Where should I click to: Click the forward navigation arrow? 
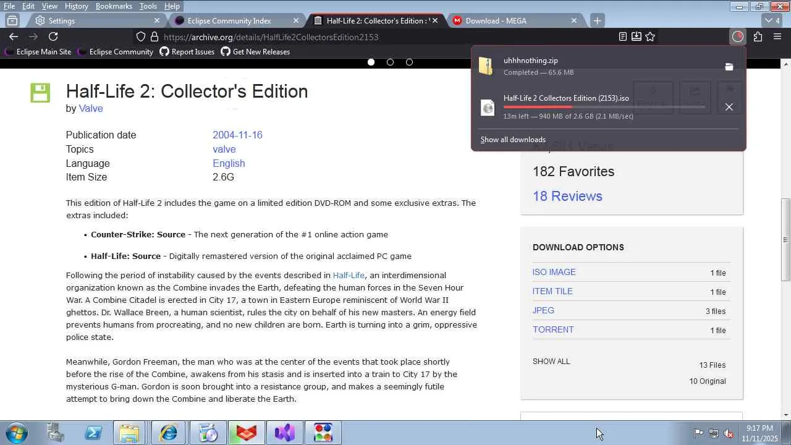click(x=33, y=36)
